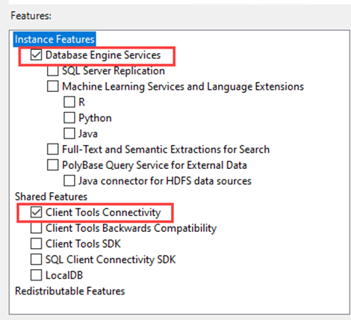
Task: Select Redistributable Features heading
Action: (x=69, y=291)
